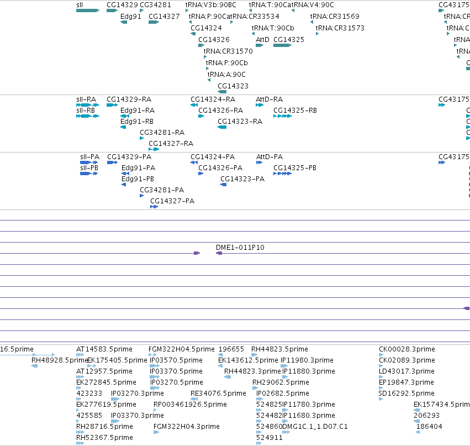
Task: Click the tRNA:A:90C label
Action: coord(226,75)
